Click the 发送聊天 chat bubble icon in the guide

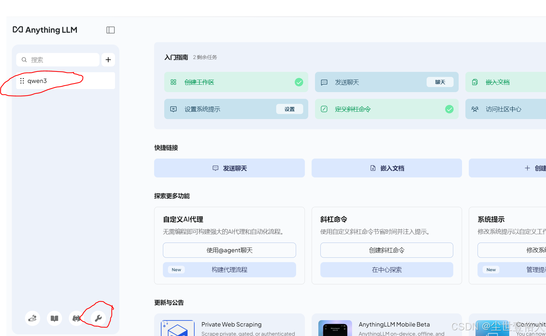pos(324,82)
